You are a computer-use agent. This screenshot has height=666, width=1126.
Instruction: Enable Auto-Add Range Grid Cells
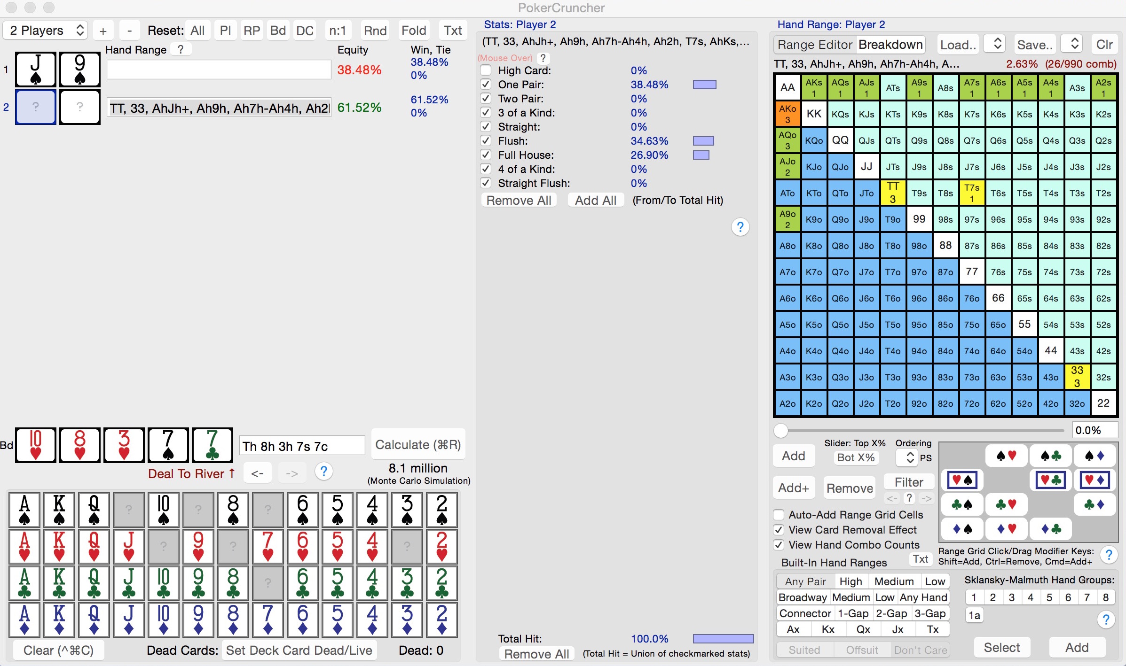click(x=779, y=515)
